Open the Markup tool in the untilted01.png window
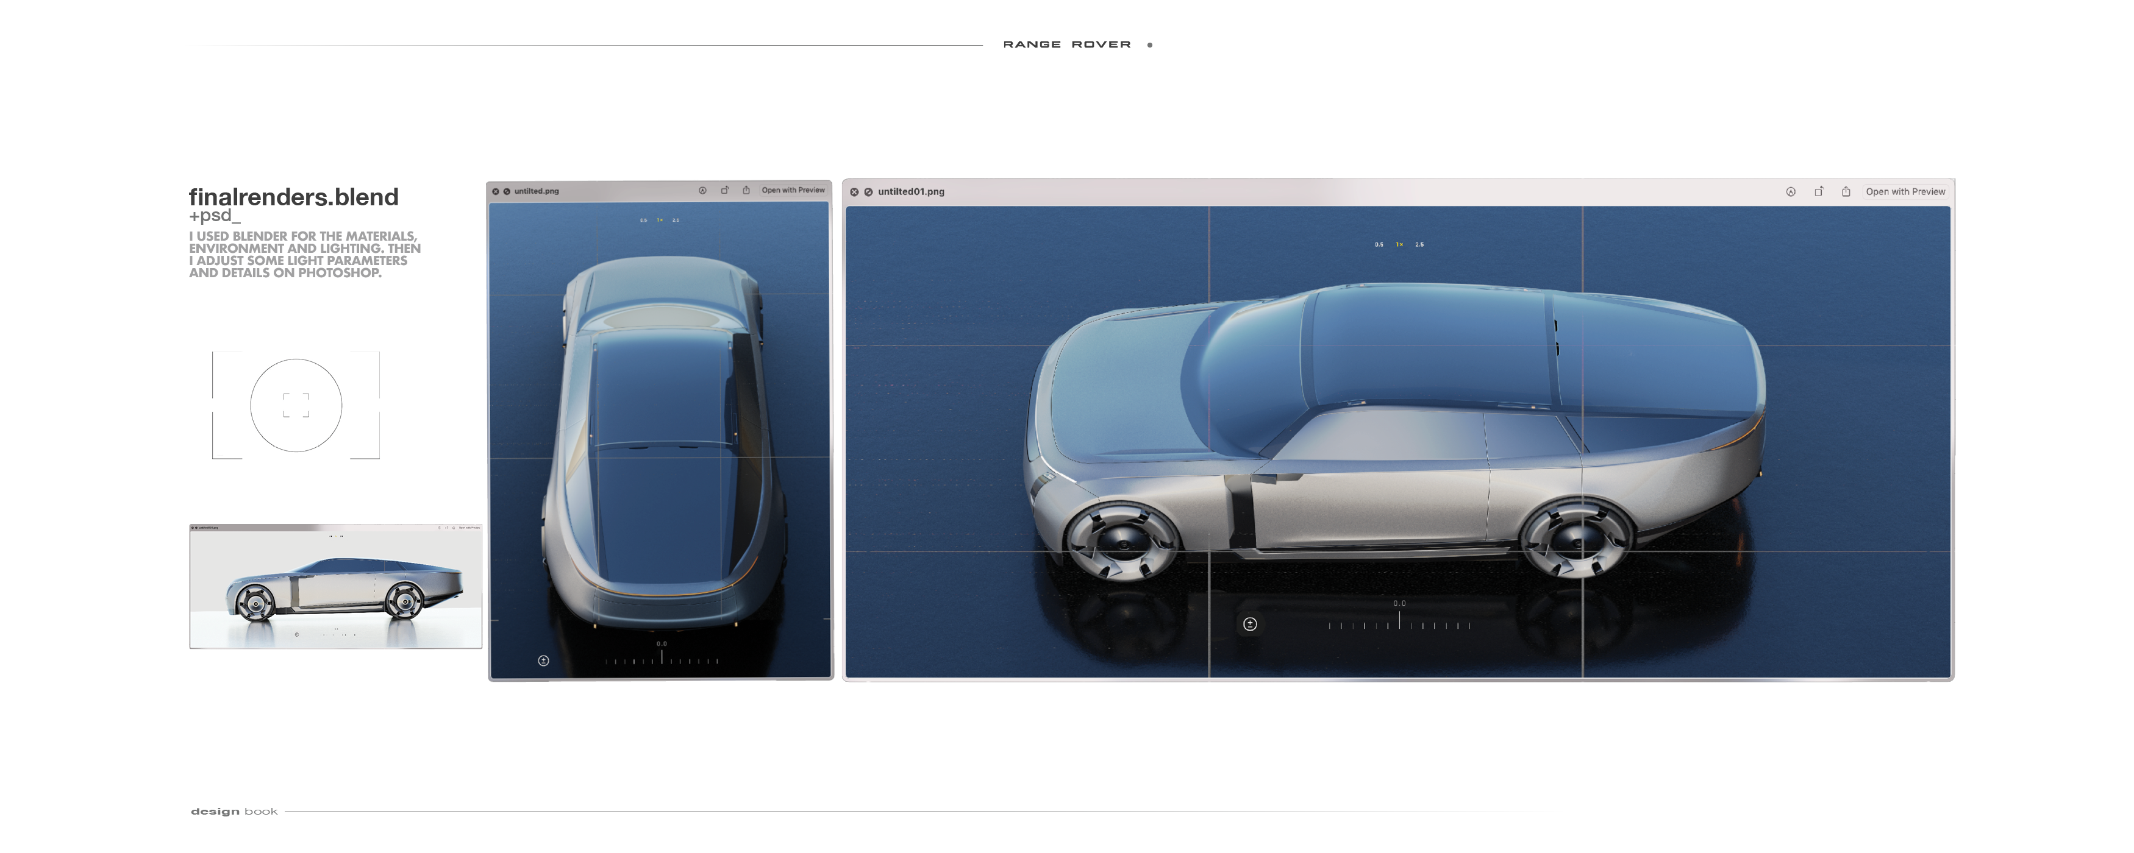This screenshot has width=2134, height=853. click(x=1790, y=191)
